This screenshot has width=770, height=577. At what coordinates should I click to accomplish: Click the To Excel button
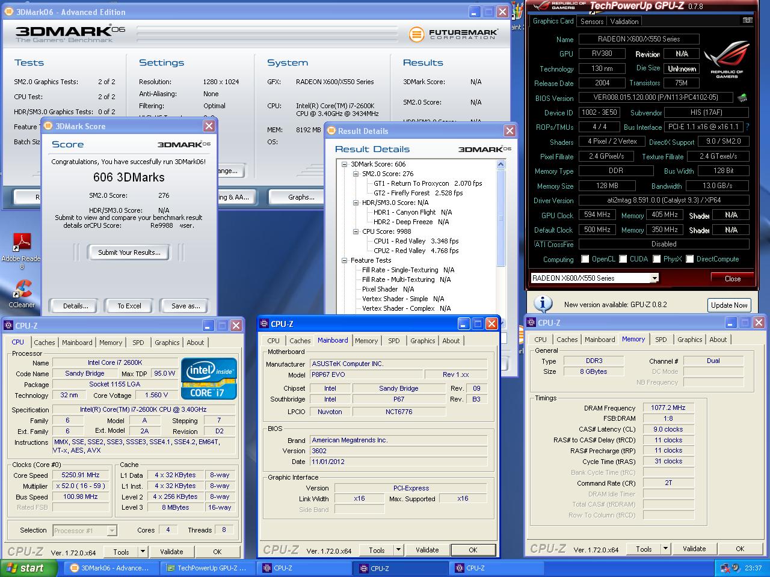pos(129,306)
